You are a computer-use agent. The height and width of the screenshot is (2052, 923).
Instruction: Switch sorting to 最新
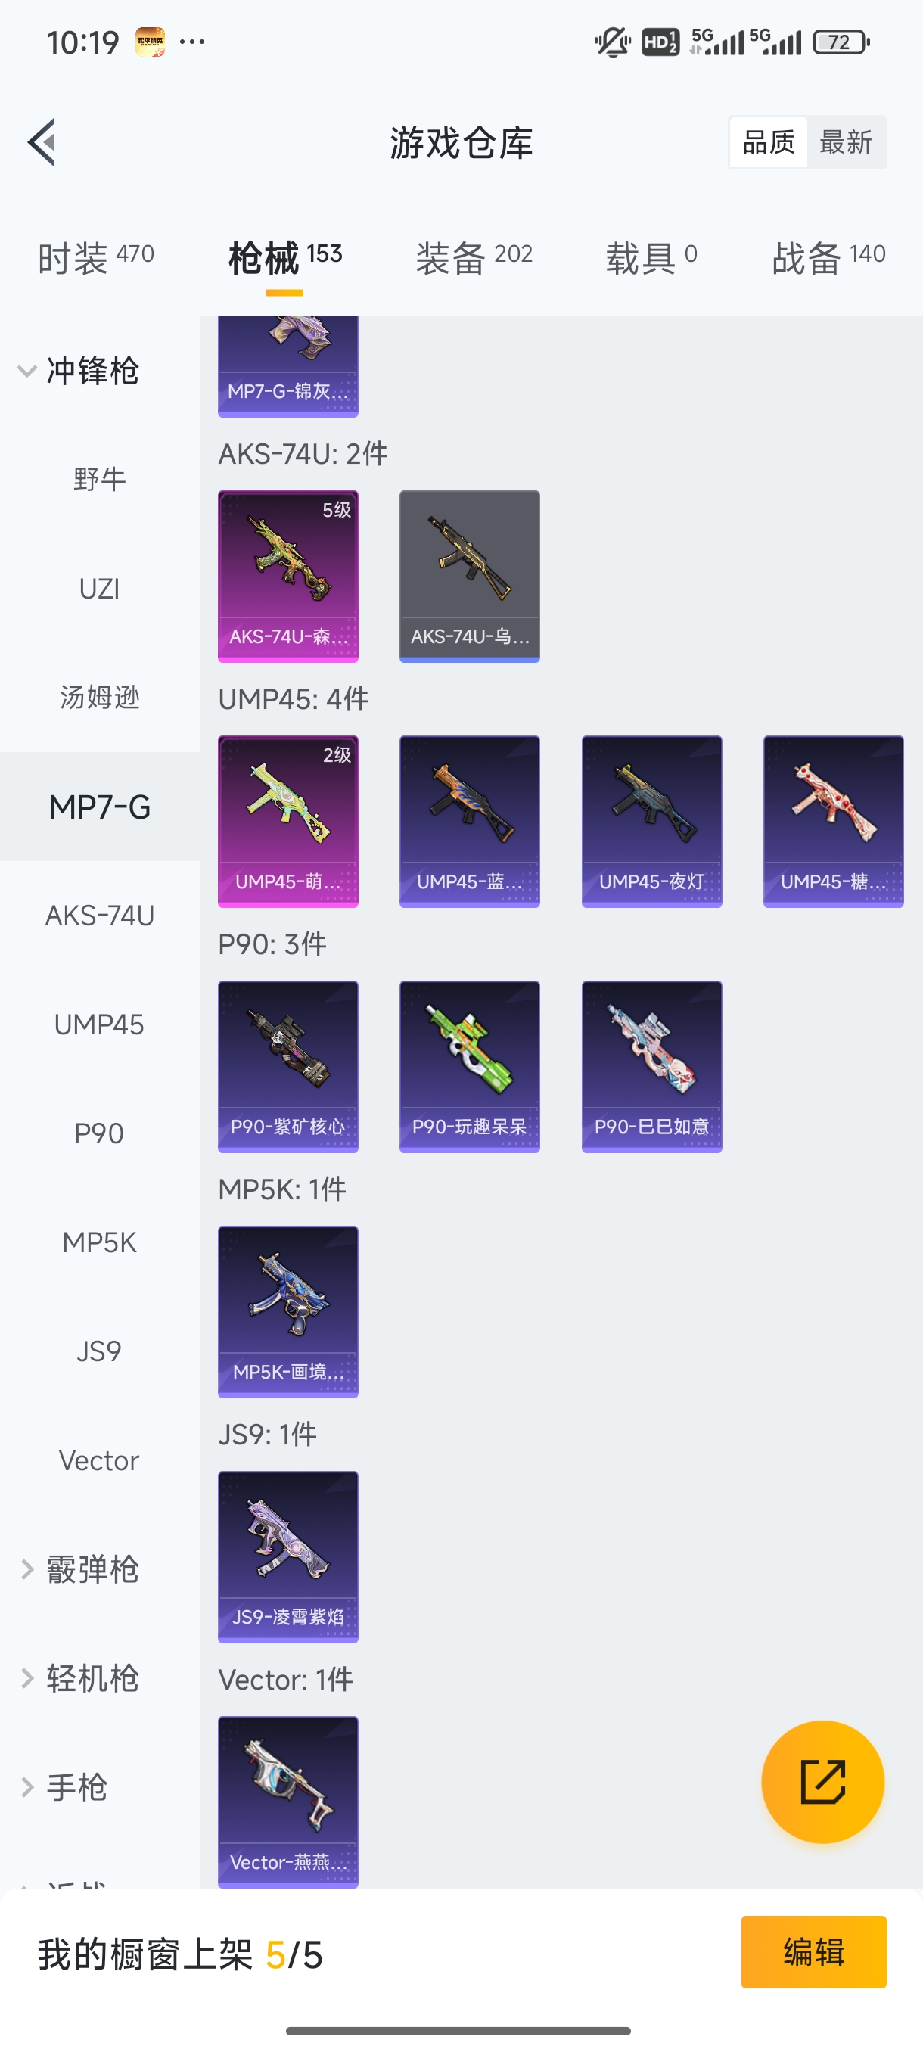(x=846, y=142)
